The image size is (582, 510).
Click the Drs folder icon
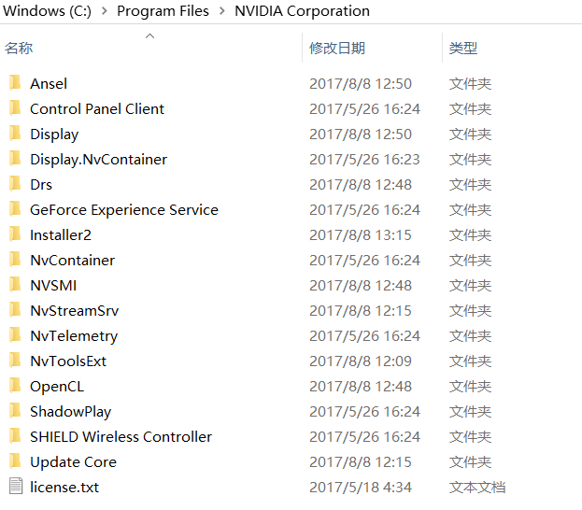[15, 184]
